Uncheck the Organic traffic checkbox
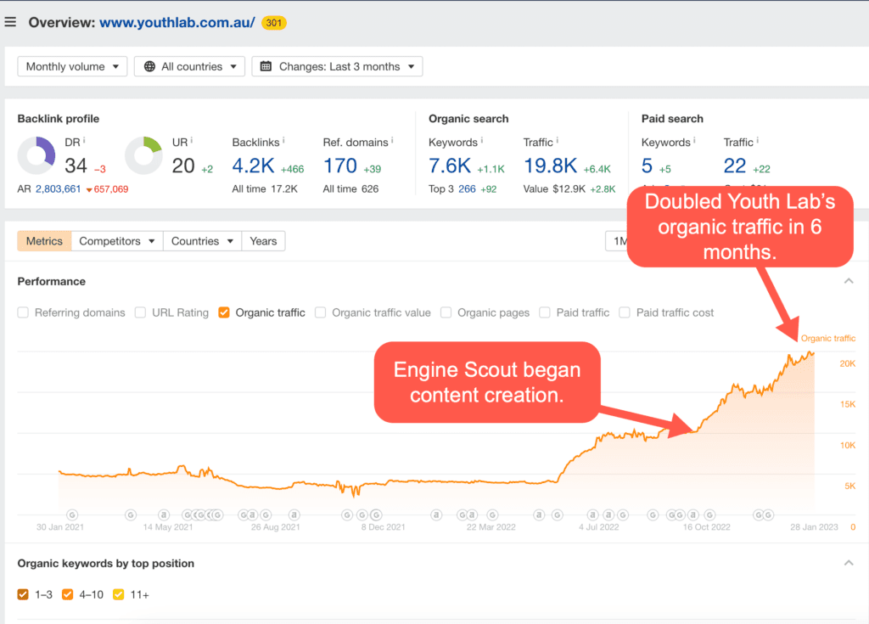 coord(224,312)
